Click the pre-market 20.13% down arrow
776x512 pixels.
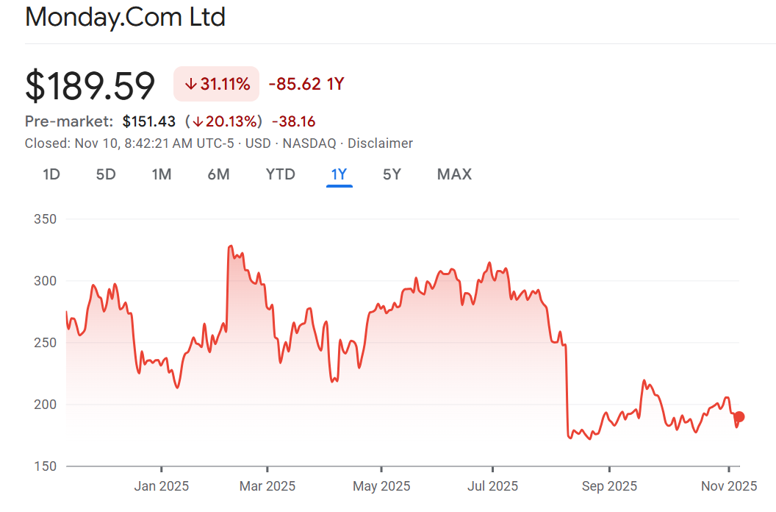198,121
